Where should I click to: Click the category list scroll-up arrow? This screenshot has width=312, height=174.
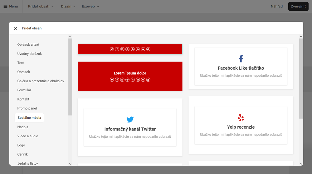coord(70,36)
